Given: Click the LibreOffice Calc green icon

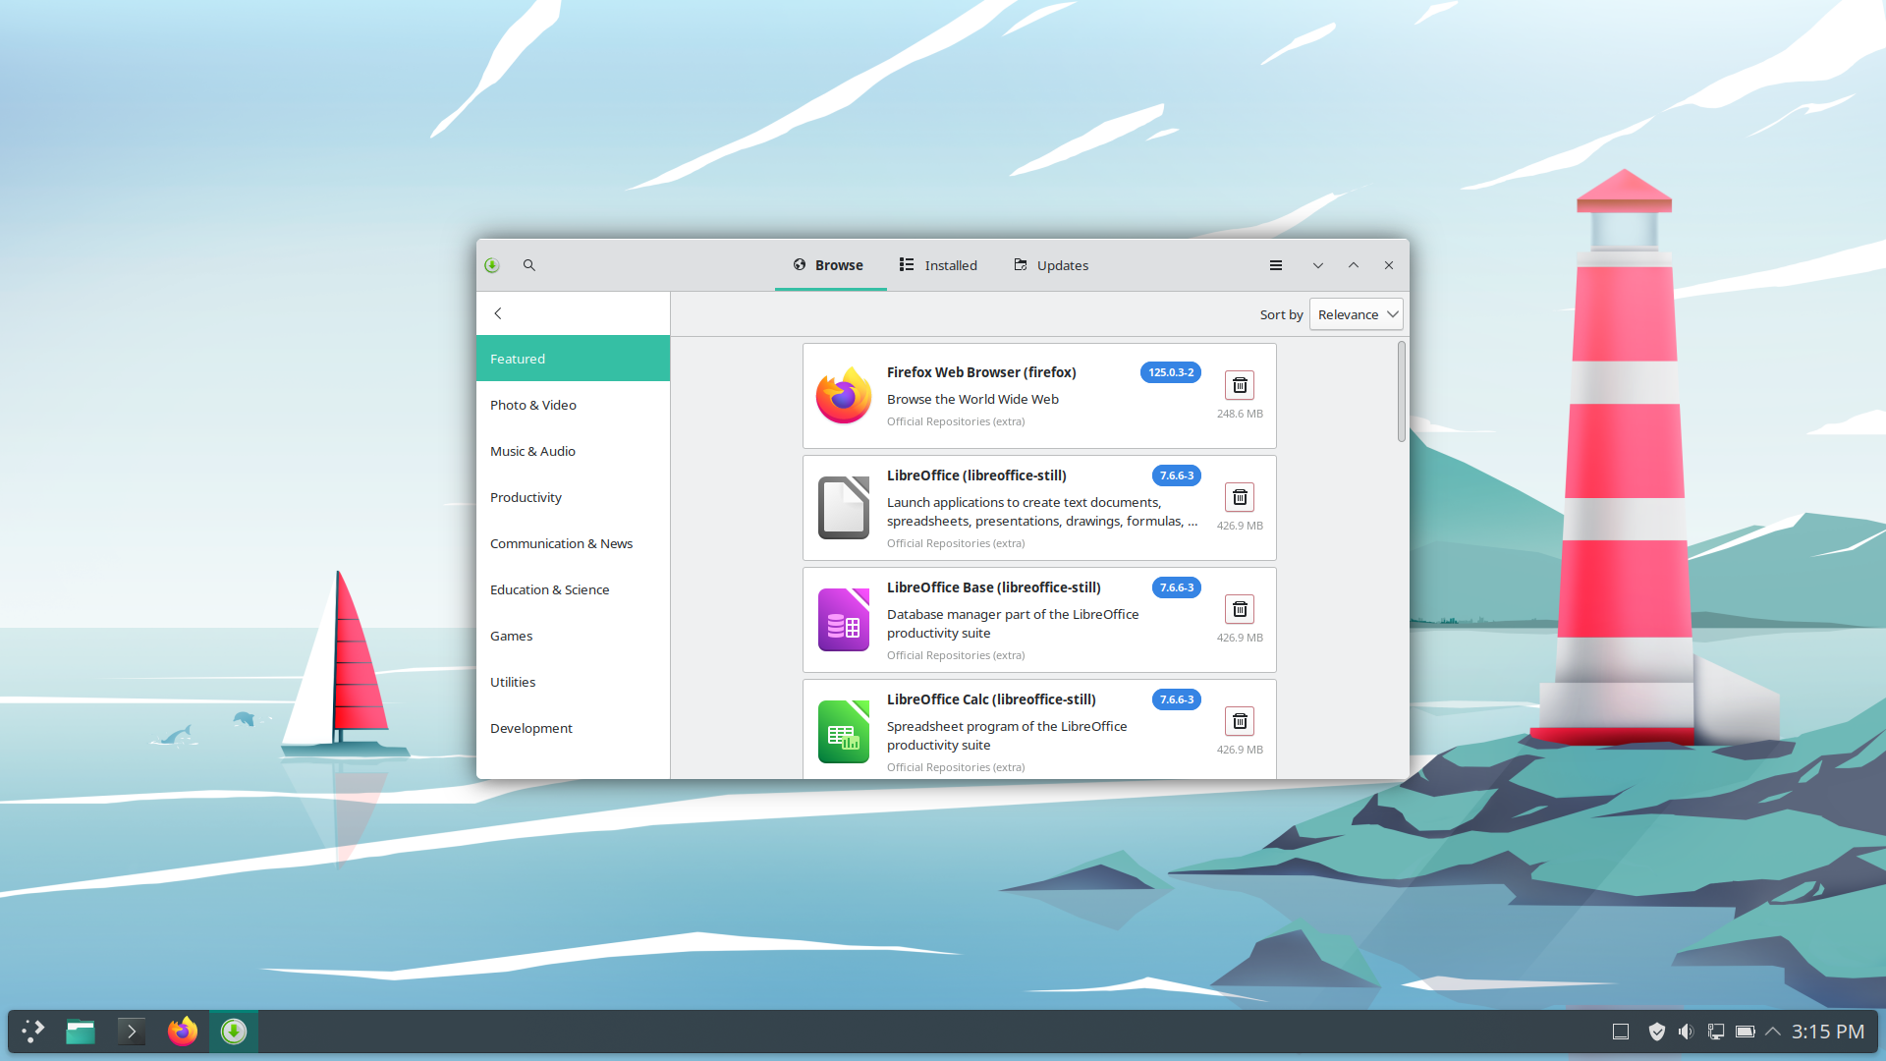Looking at the screenshot, I should (x=844, y=732).
